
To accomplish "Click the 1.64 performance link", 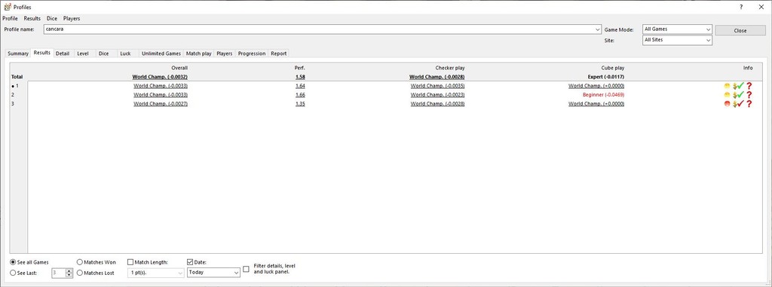I will [300, 86].
